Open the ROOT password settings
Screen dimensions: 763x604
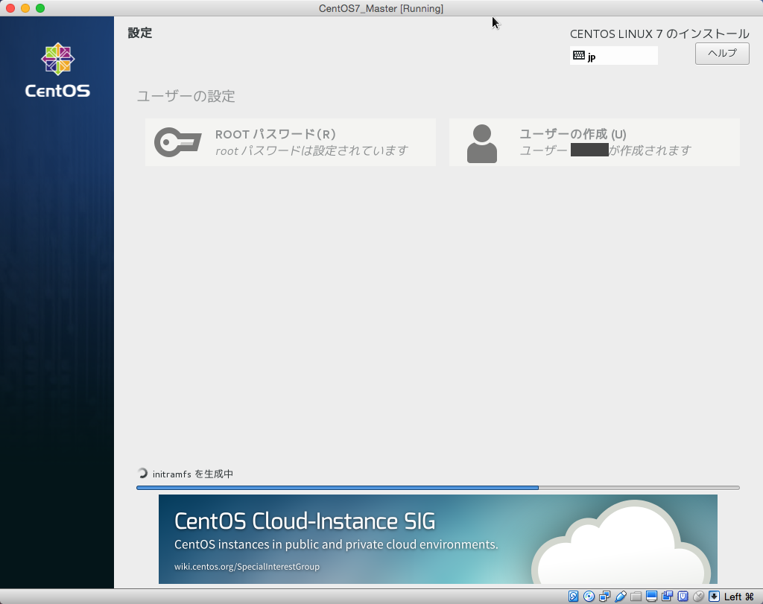pos(291,142)
